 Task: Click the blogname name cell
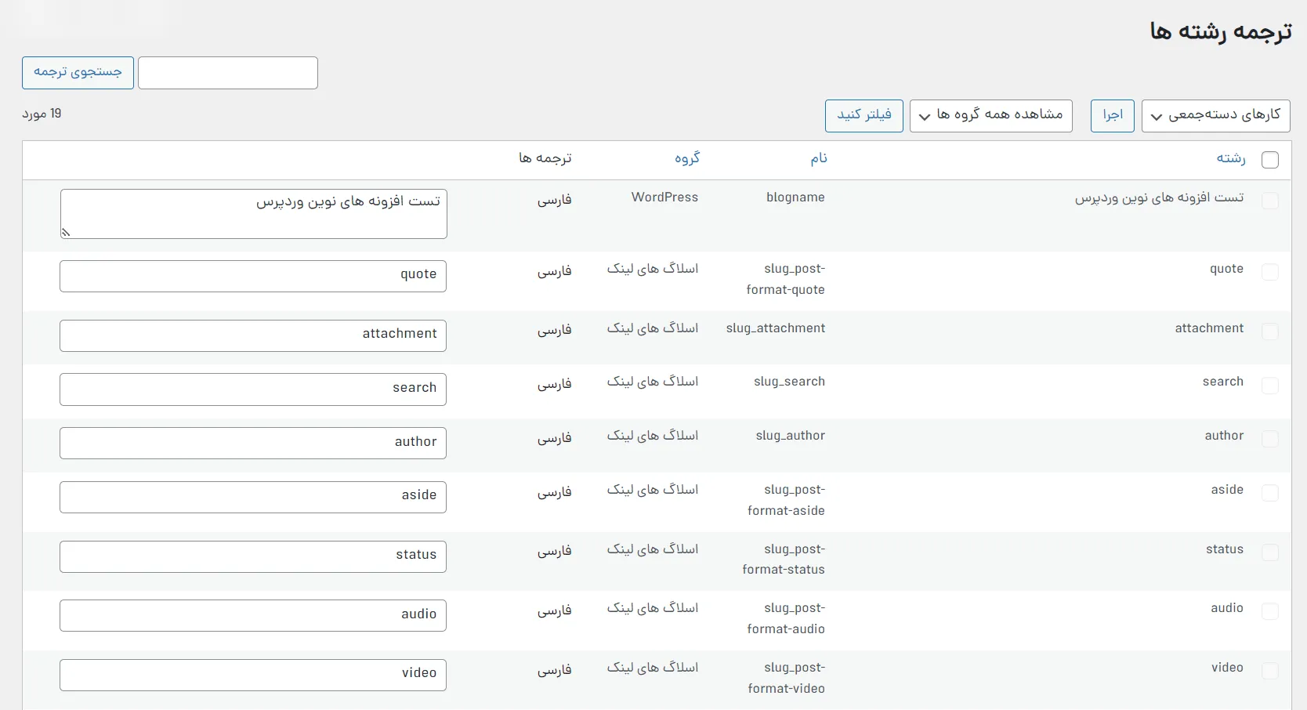(x=795, y=197)
